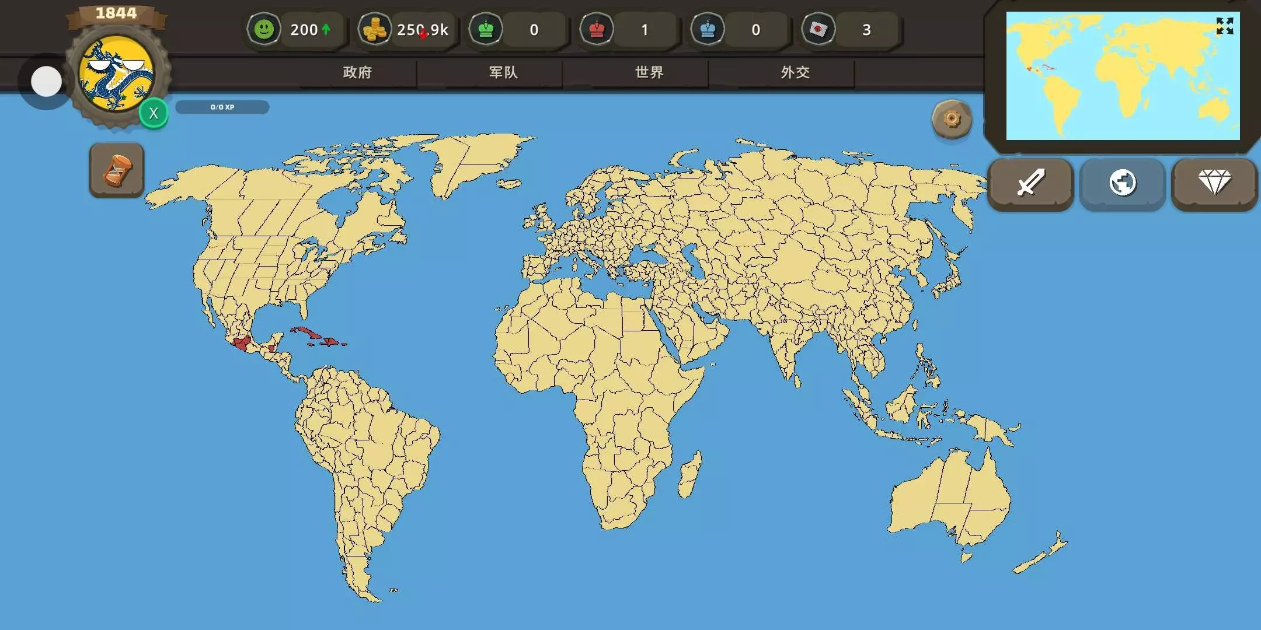The image size is (1261, 630).
Task: Open the 政府 government tab
Action: (357, 72)
